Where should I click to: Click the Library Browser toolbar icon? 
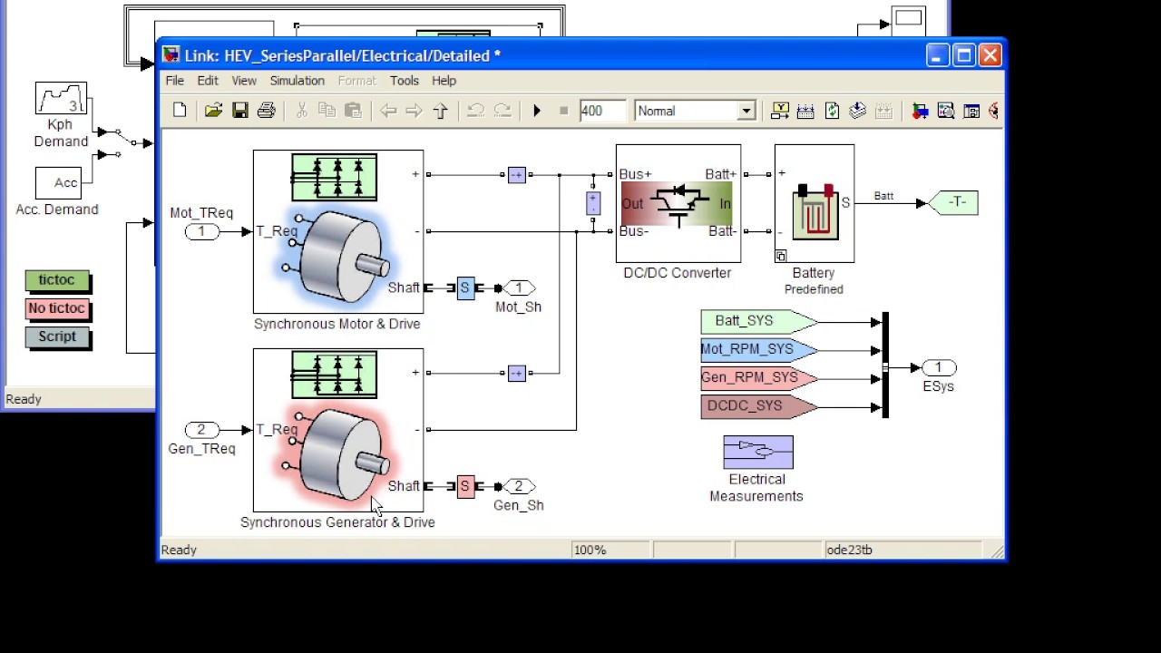[920, 111]
